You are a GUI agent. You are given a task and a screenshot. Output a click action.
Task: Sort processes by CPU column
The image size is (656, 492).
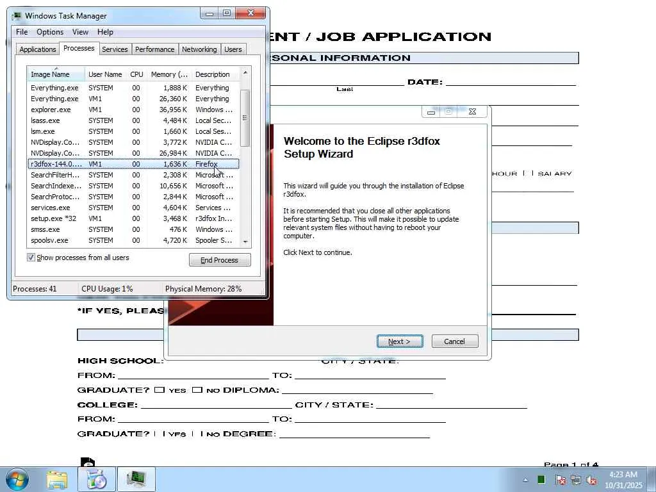(136, 74)
